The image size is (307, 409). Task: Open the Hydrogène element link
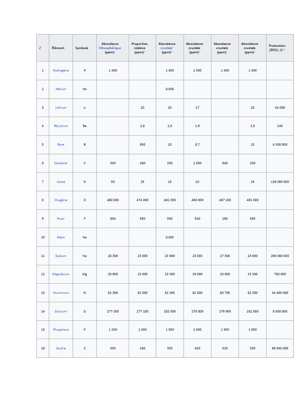tap(61, 70)
